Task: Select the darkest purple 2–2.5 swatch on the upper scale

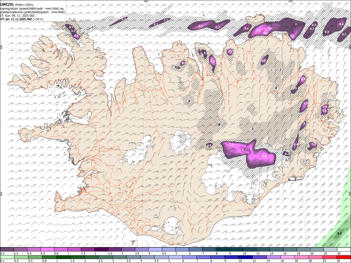Action: pos(101,249)
